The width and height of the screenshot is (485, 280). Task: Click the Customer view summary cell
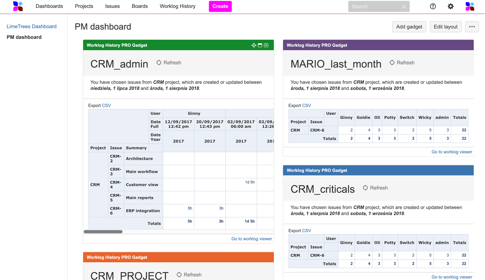tap(143, 185)
